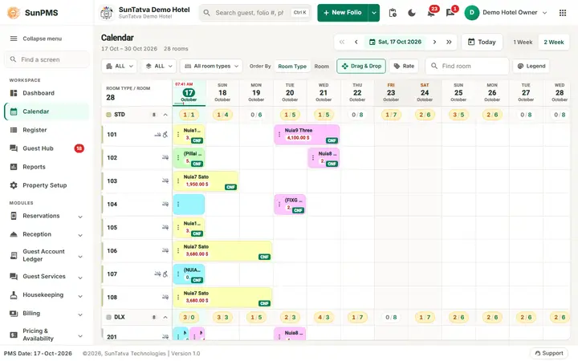Switch to 1 Week view

click(x=523, y=42)
